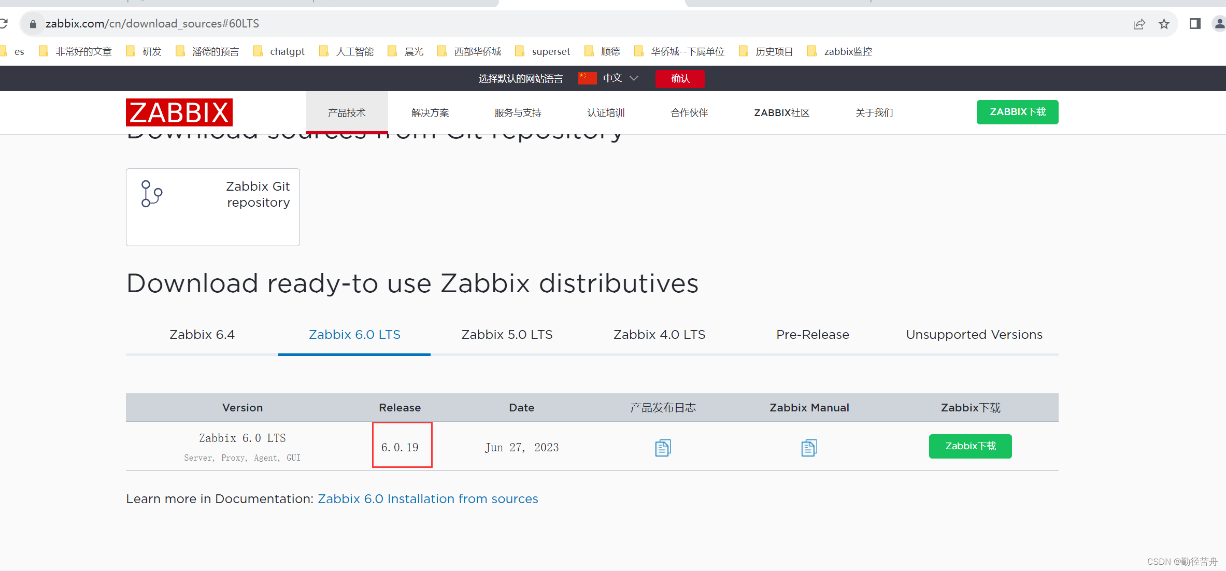Reload the page
Screen dimensions: 1226x571
tap(4, 23)
